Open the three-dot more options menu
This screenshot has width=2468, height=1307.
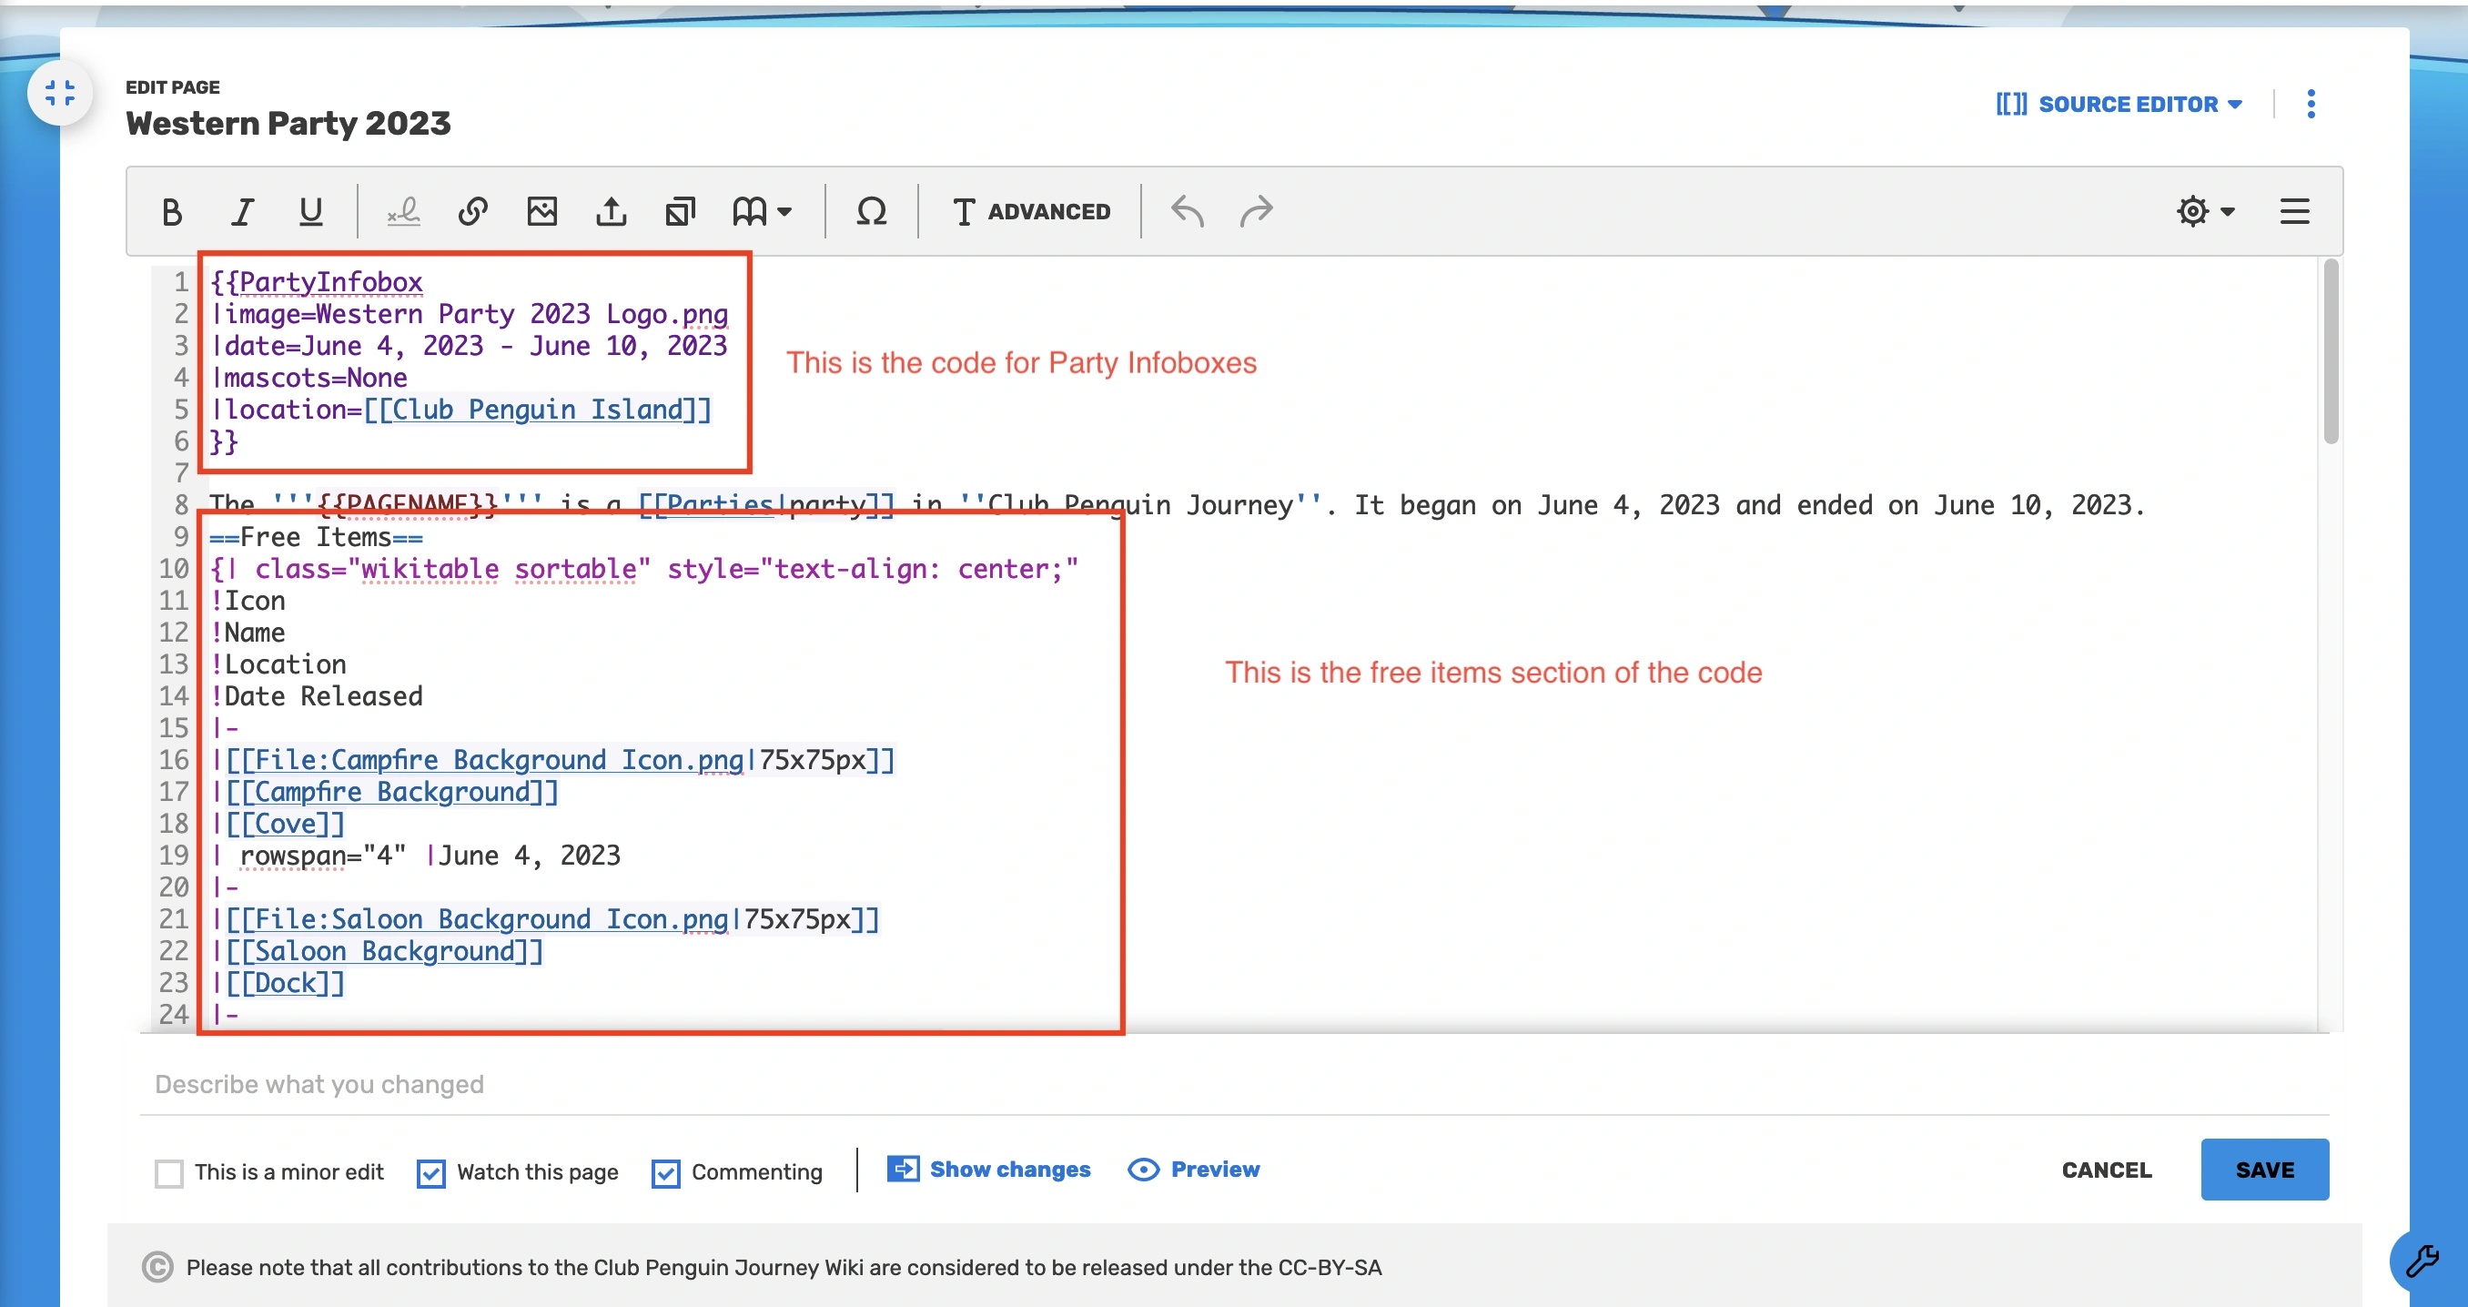point(2311,104)
